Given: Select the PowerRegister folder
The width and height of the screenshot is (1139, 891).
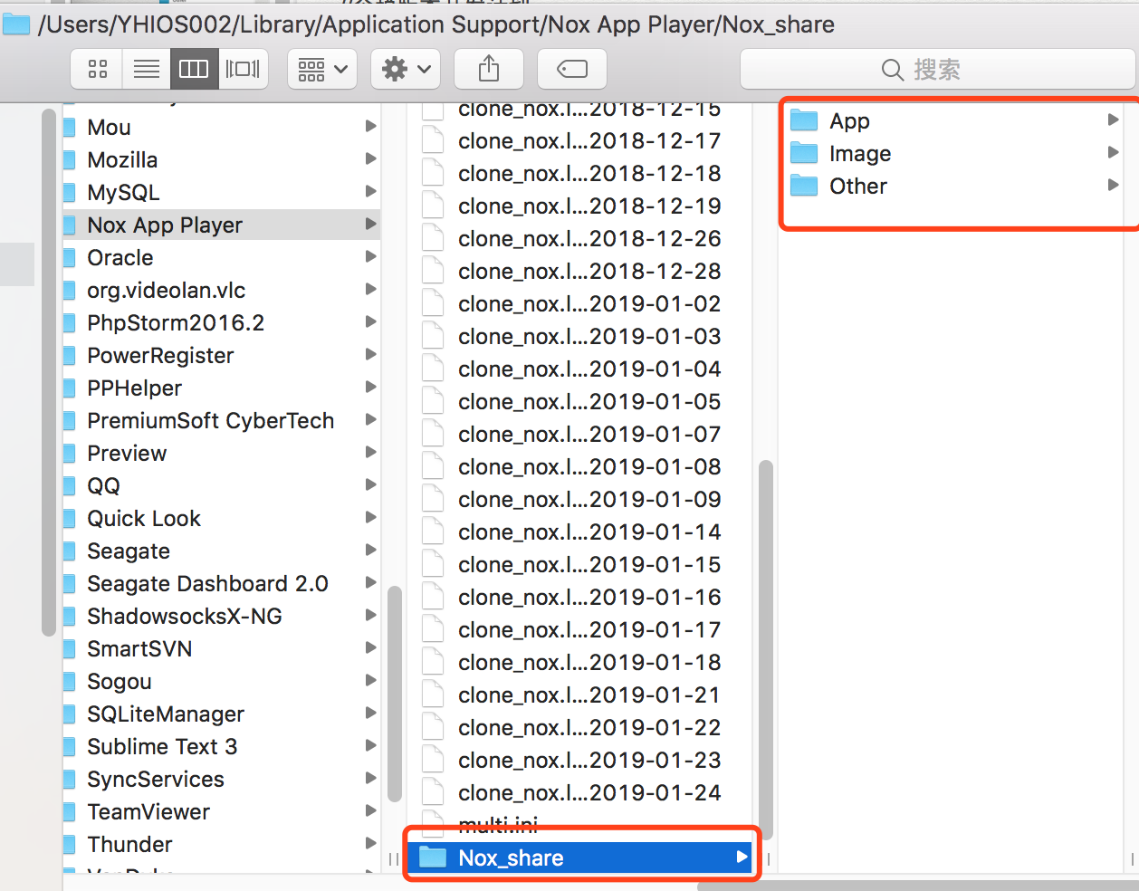Looking at the screenshot, I should tap(221, 355).
